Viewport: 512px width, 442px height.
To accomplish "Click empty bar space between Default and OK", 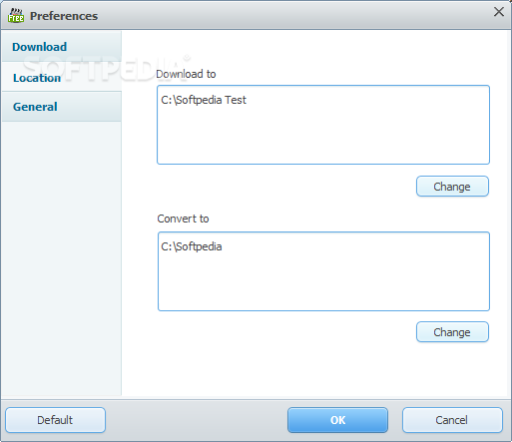I will 197,420.
